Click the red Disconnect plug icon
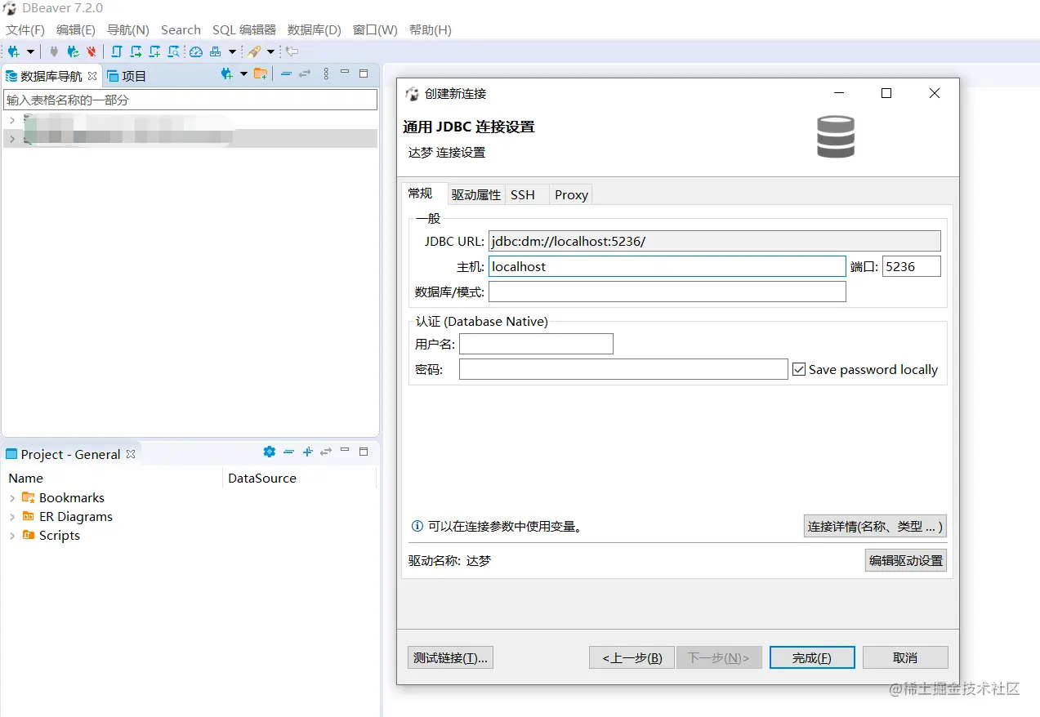The height and width of the screenshot is (717, 1040). (x=92, y=51)
